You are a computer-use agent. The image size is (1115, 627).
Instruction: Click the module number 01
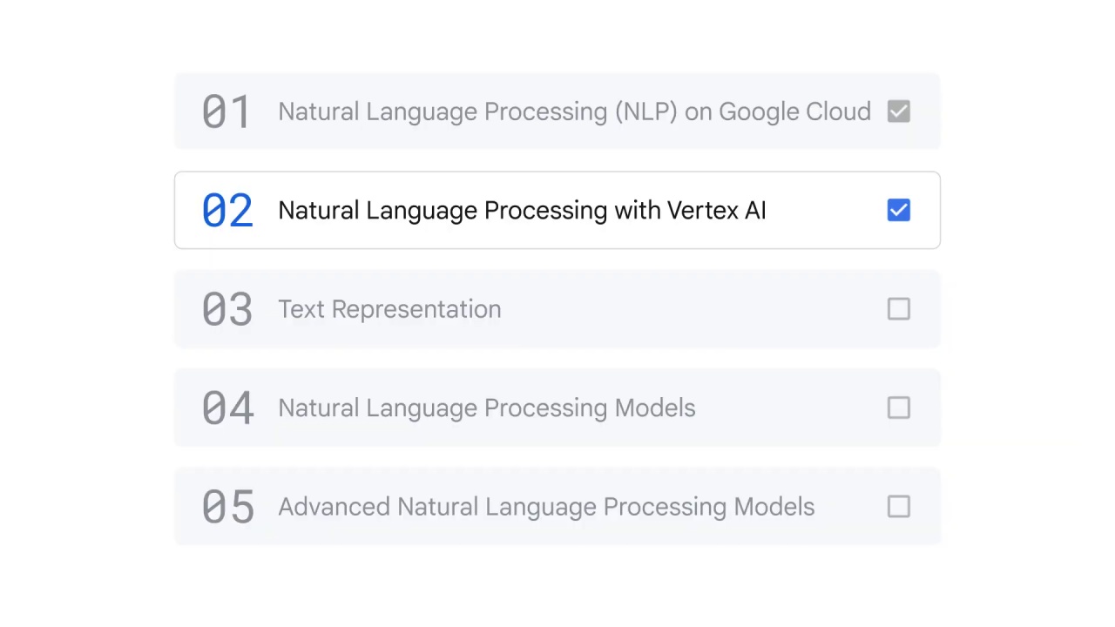226,111
